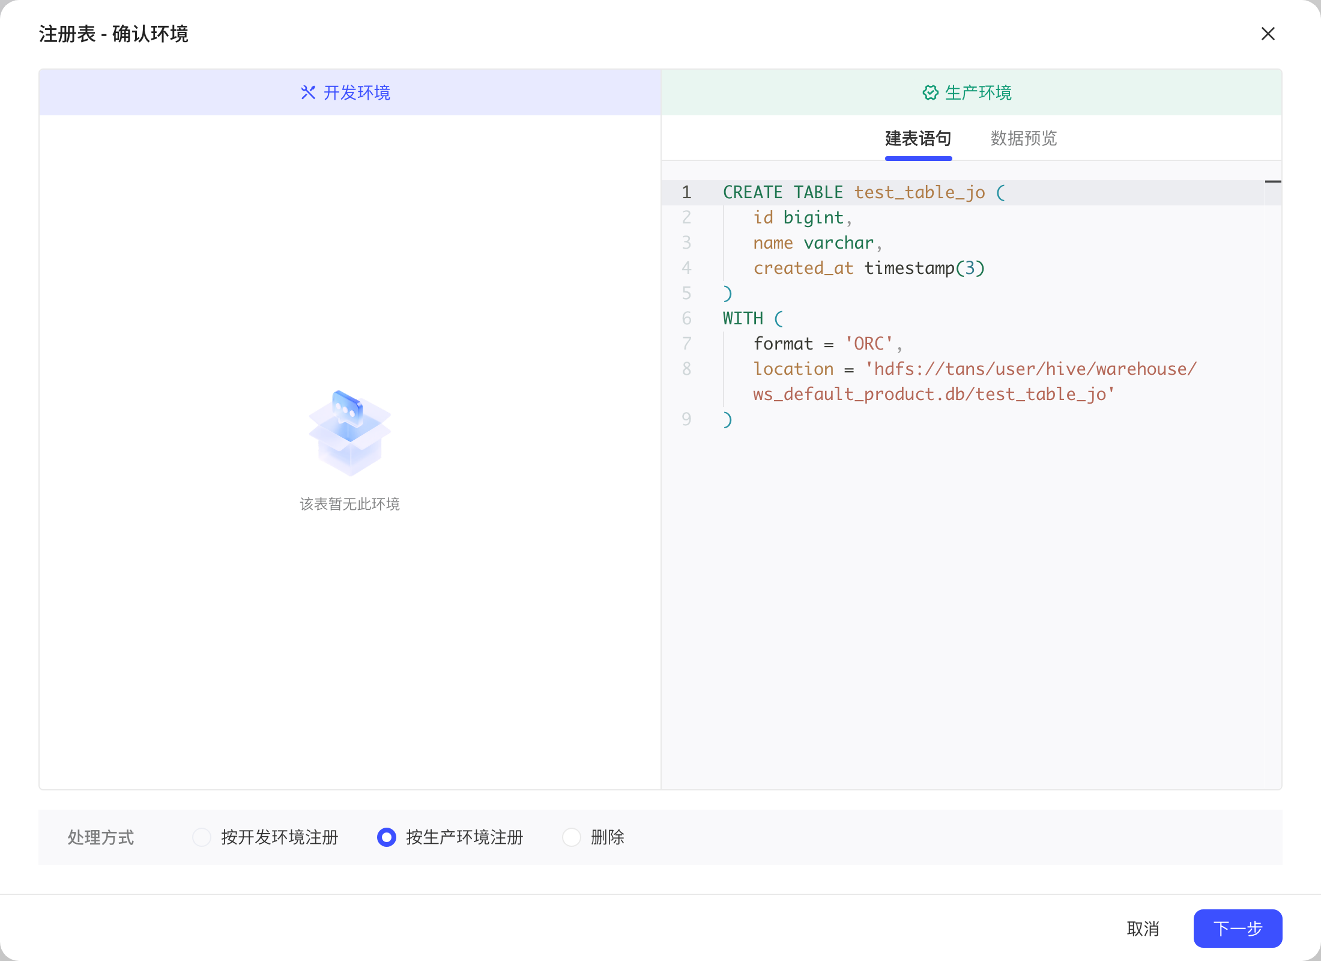Switch to the 数据预览 tab
Screen dimensions: 1321x961
[x=1024, y=139]
